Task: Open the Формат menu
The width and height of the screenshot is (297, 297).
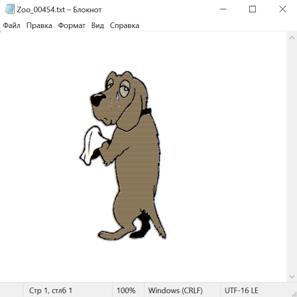Action: tap(72, 26)
